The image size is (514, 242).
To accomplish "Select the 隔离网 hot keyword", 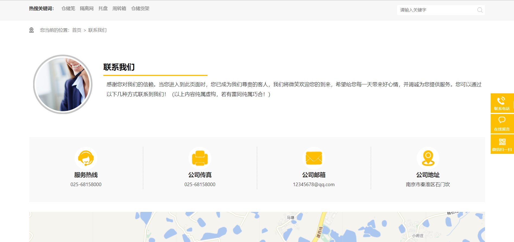I will (87, 9).
